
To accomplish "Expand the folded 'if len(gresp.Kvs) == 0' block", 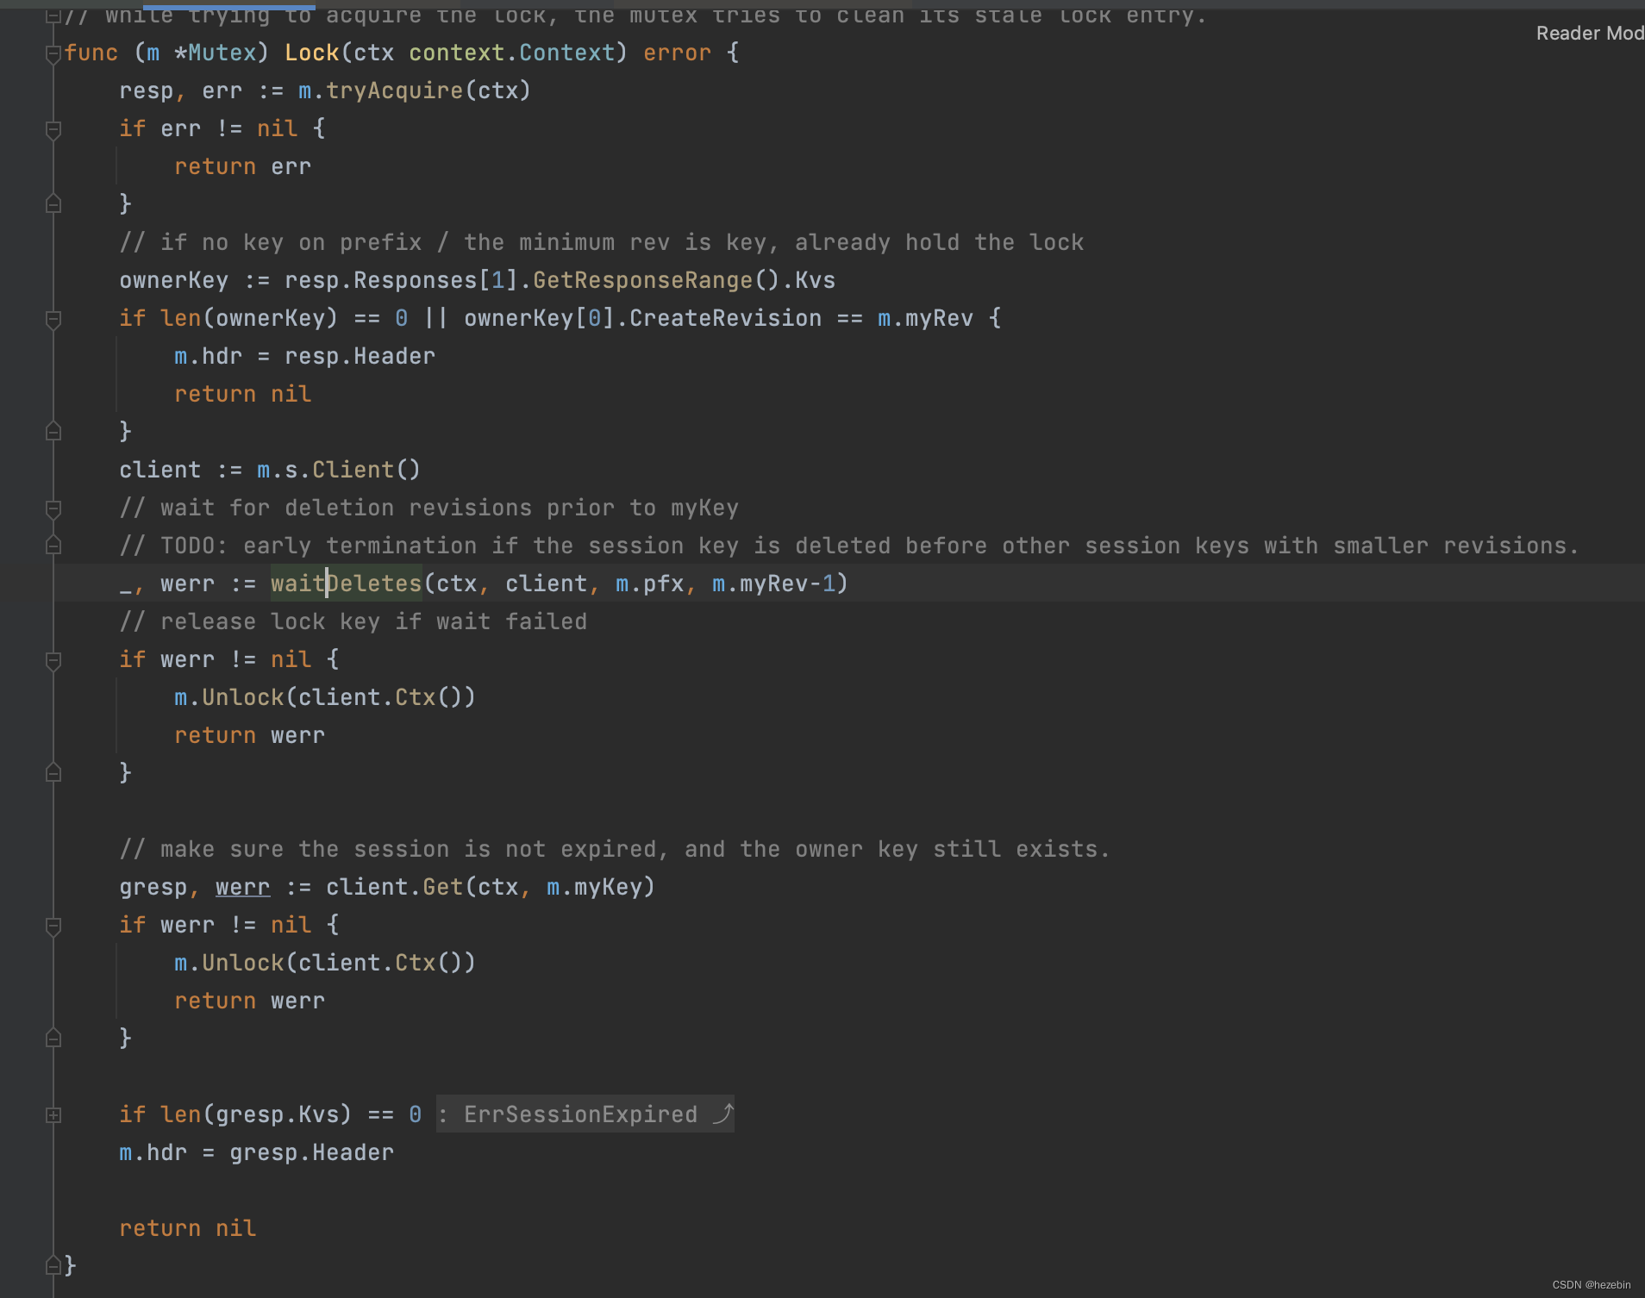I will pos(53,1115).
